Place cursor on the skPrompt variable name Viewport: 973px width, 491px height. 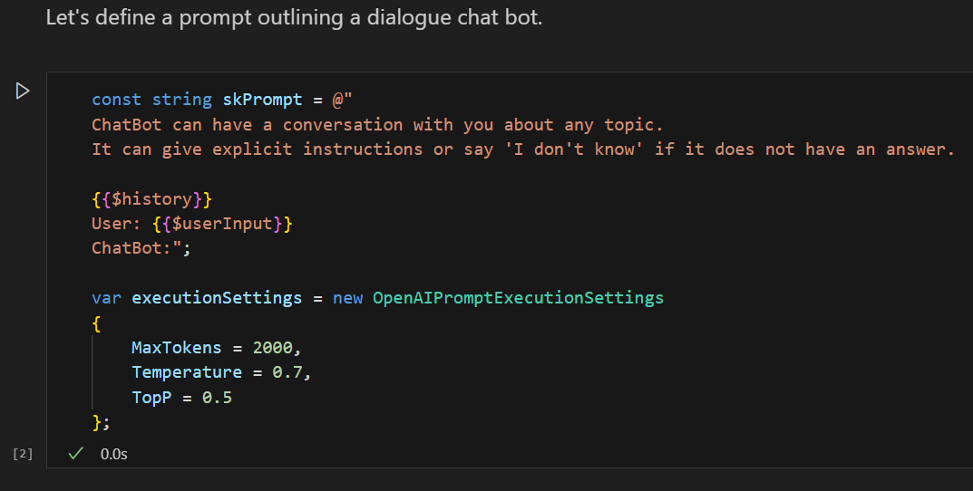(x=262, y=100)
